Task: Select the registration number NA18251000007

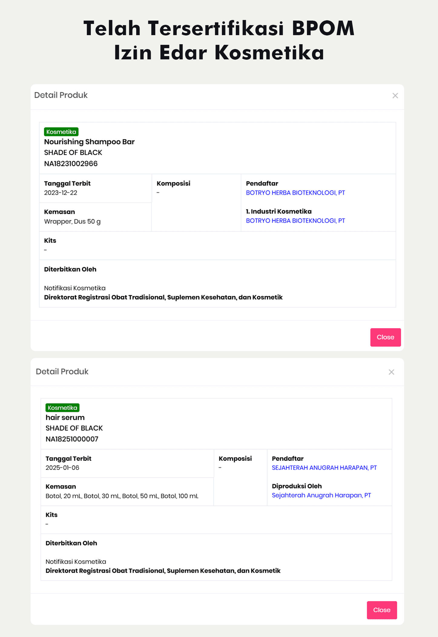Action: [72, 439]
